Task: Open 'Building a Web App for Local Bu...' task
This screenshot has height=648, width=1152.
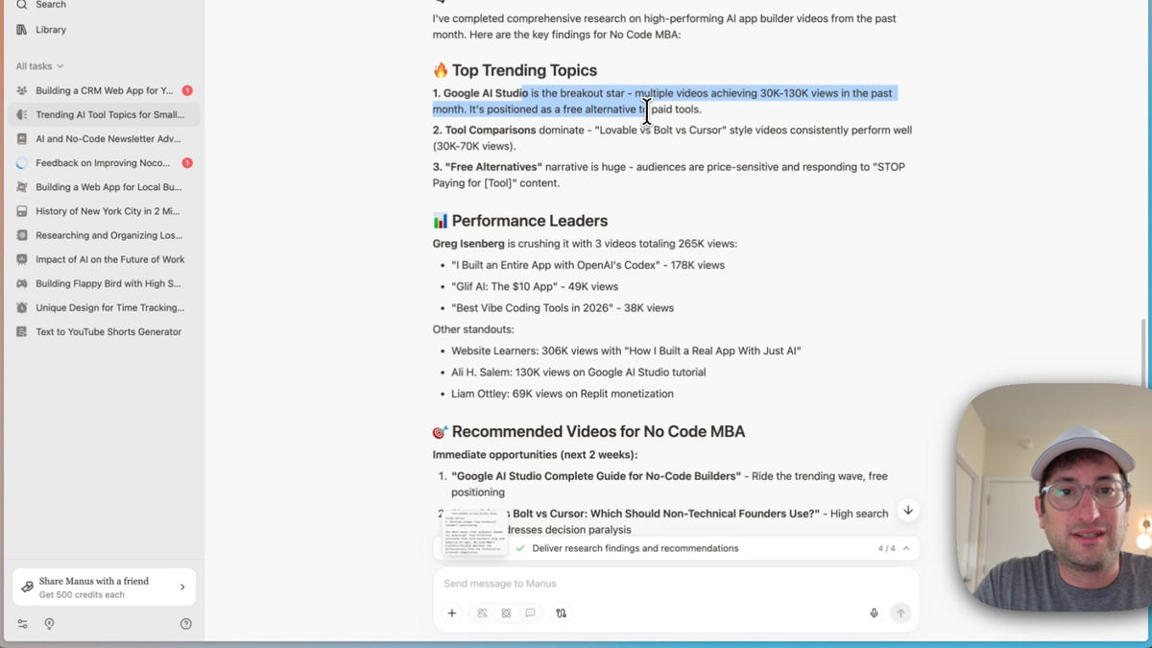Action: click(104, 187)
